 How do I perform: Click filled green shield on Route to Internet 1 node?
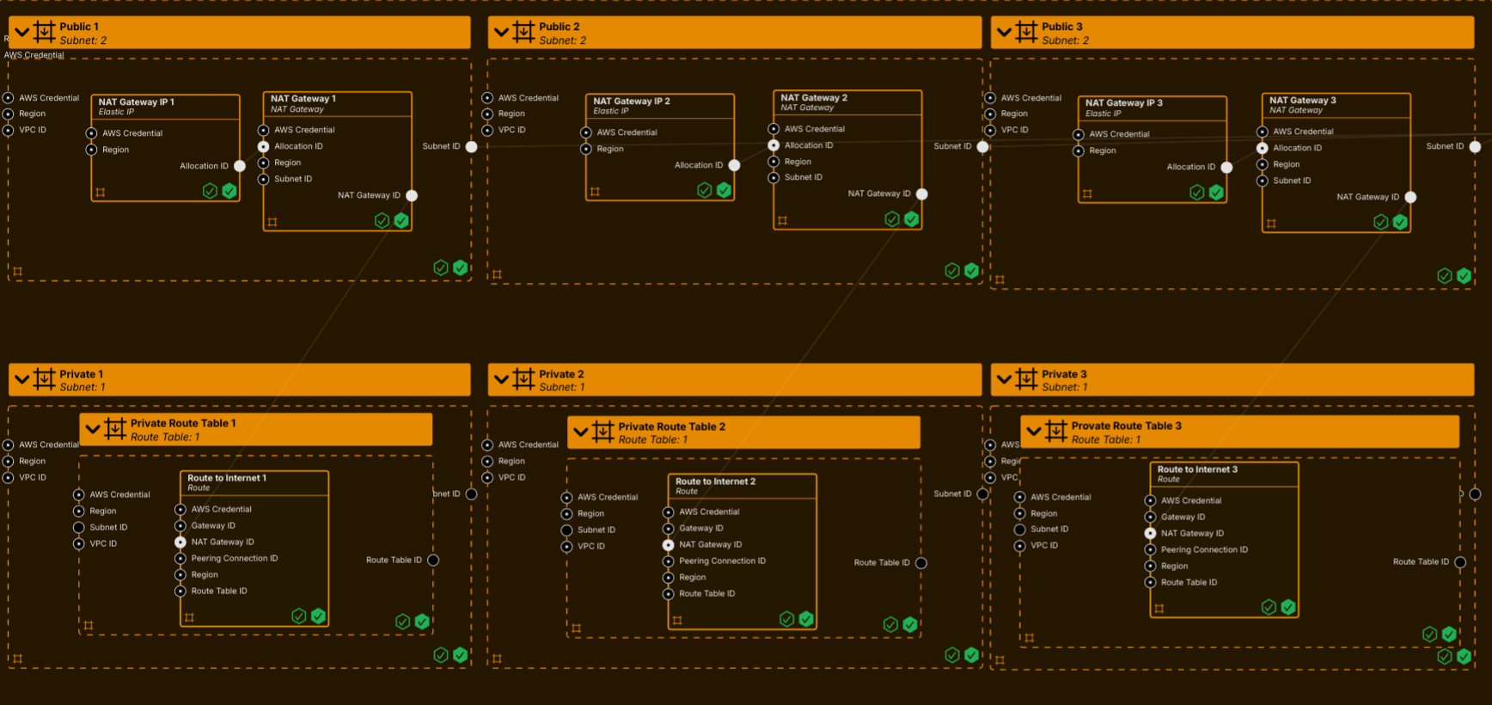coord(318,616)
